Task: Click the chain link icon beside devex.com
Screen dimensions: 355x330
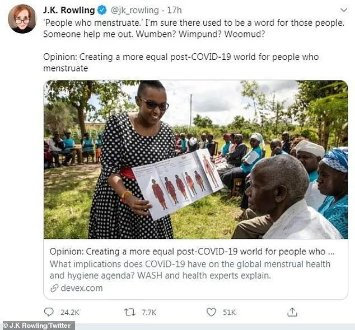Action: point(54,288)
